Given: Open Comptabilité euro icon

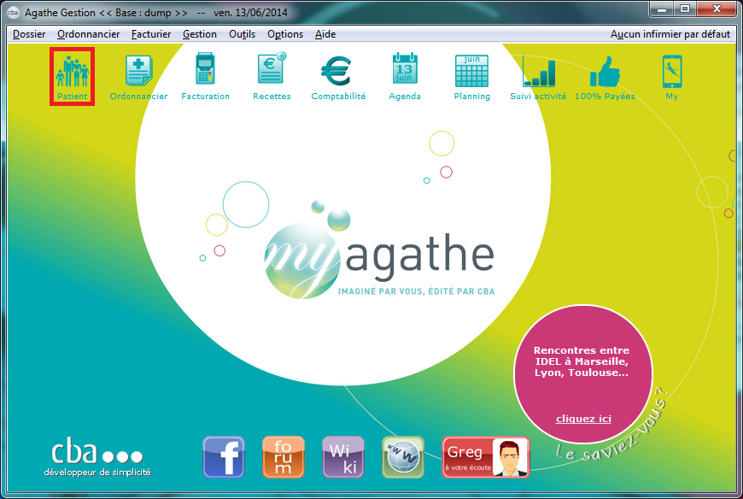Looking at the screenshot, I should 336,71.
